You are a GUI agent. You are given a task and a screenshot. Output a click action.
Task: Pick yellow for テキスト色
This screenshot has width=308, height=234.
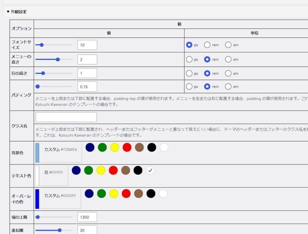pos(101,170)
